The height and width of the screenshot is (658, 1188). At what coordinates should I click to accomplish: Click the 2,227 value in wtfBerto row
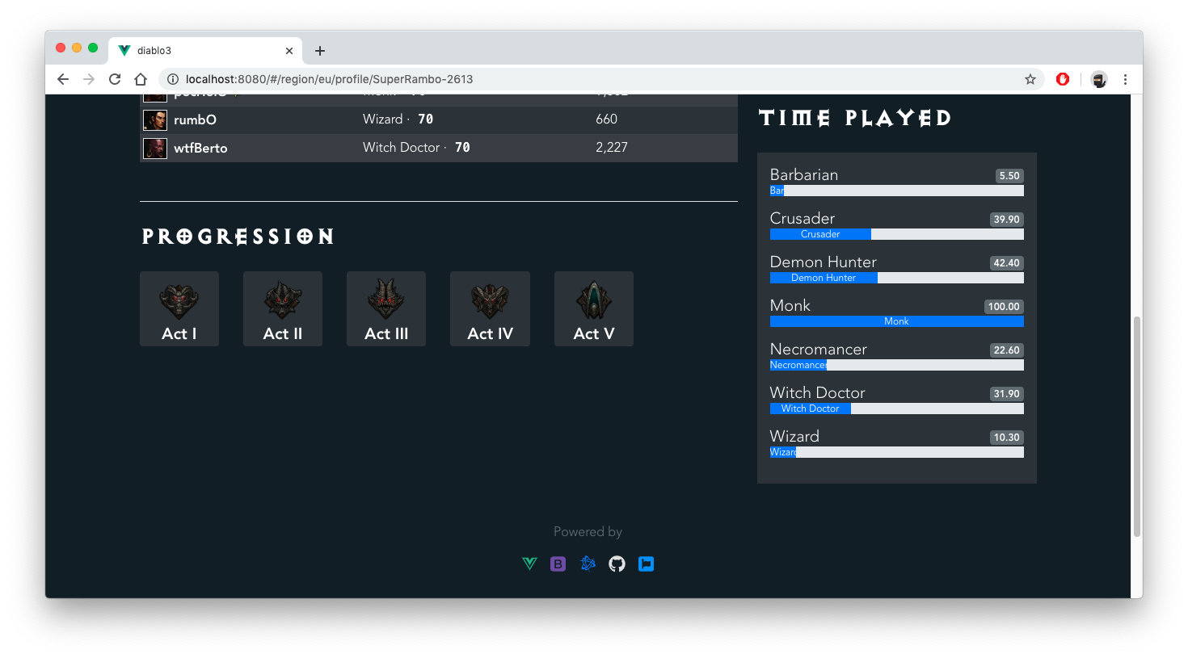click(x=612, y=148)
